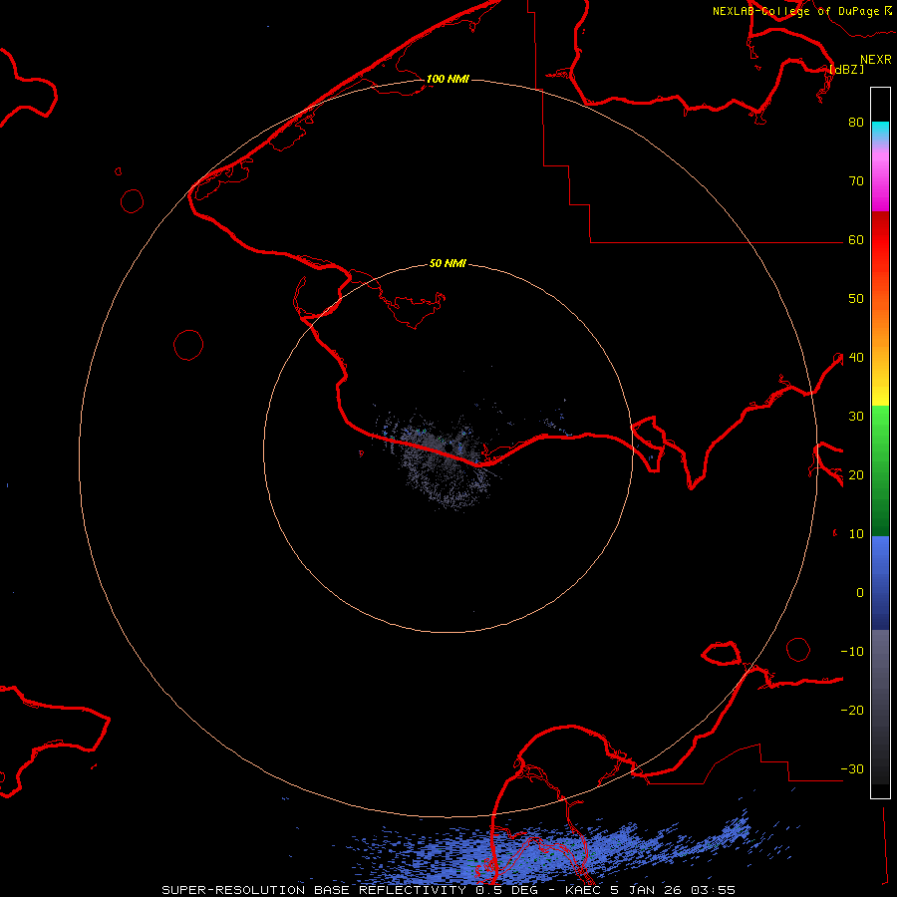Click the 40 value on the dBZ scale

tap(856, 358)
